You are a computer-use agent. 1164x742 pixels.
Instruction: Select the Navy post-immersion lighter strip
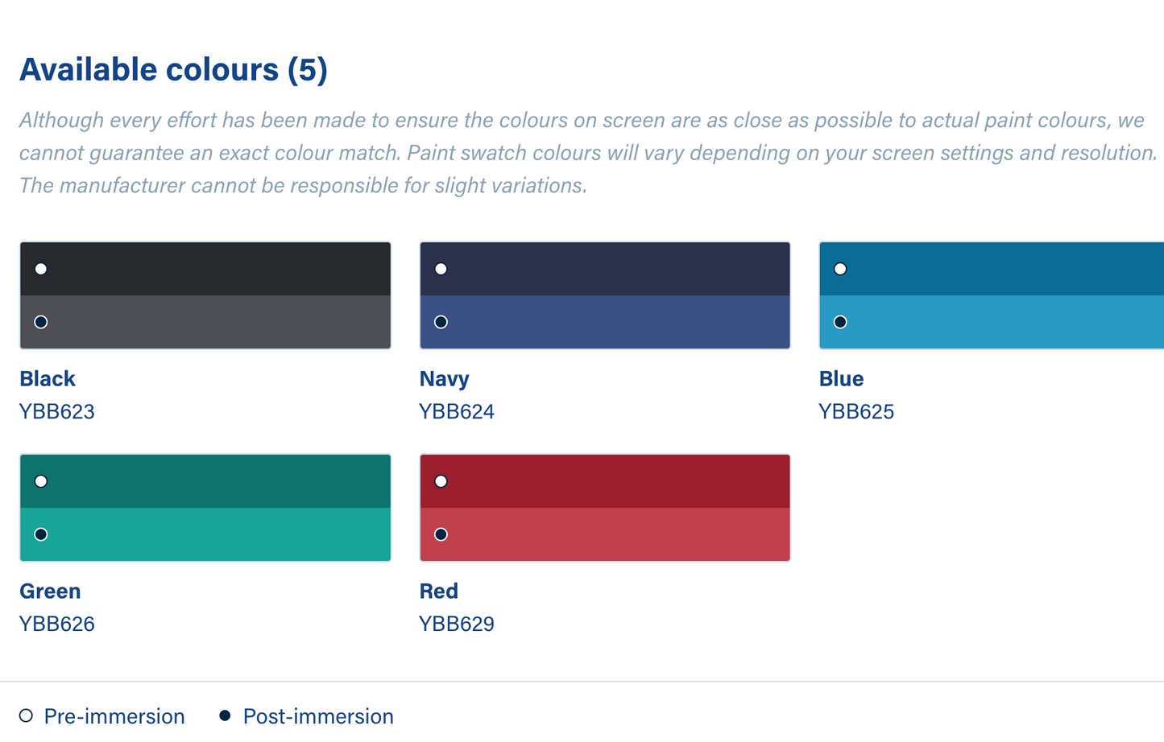coord(604,322)
